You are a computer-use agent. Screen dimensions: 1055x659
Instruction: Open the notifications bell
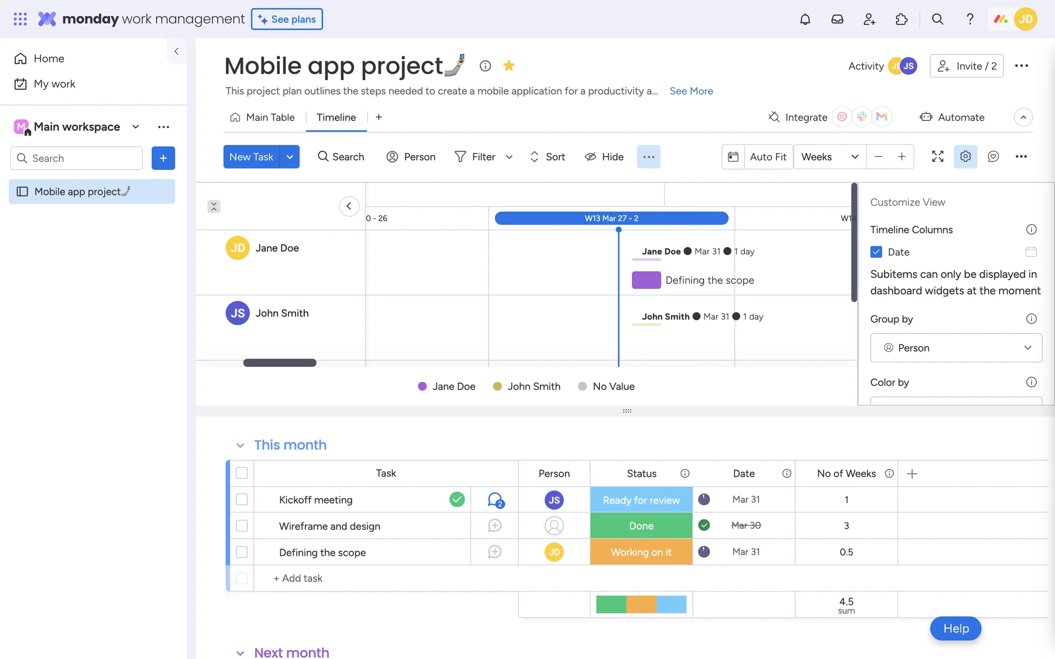(805, 19)
